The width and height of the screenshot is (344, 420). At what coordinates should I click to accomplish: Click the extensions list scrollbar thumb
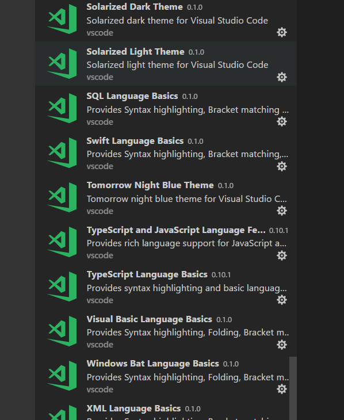[293, 388]
